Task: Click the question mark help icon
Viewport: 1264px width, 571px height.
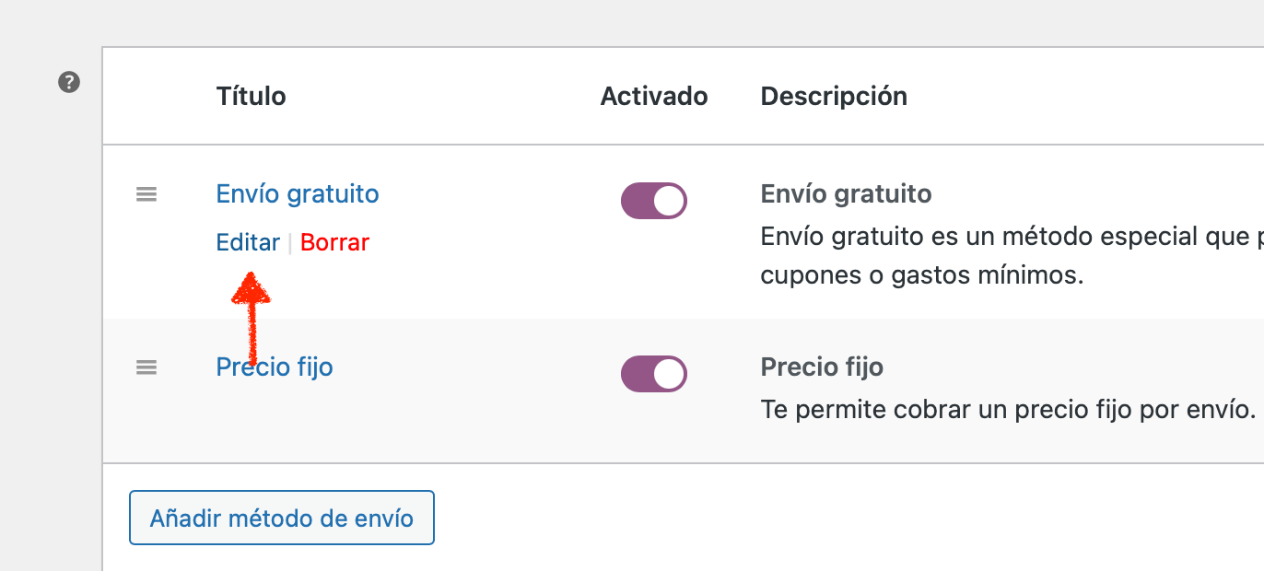Action: 69,83
